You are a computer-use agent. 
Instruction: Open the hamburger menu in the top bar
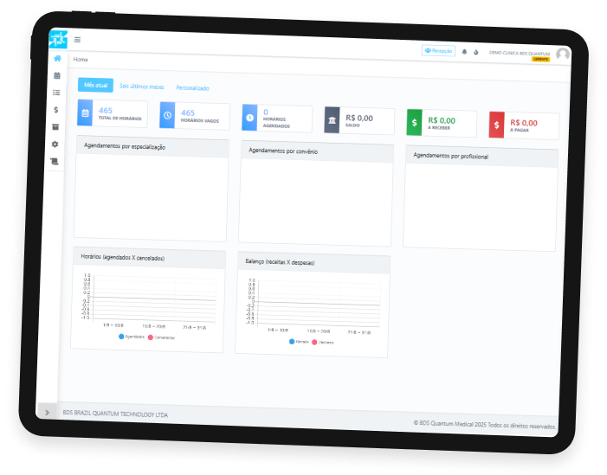click(x=77, y=40)
